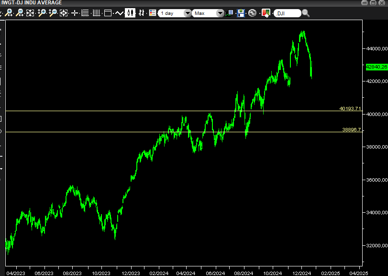This screenshot has height=276, width=388.
Task: Save chart with the floppy disk icon
Action: coord(241,13)
